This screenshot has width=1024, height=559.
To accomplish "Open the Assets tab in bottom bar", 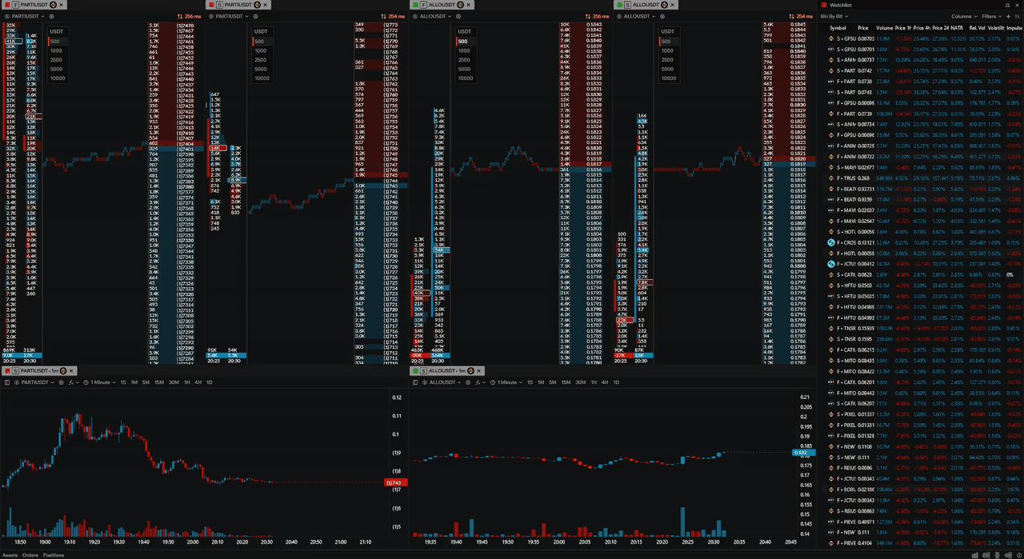I will (10, 554).
